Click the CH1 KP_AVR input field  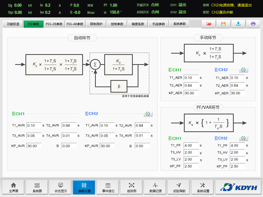tap(34, 146)
